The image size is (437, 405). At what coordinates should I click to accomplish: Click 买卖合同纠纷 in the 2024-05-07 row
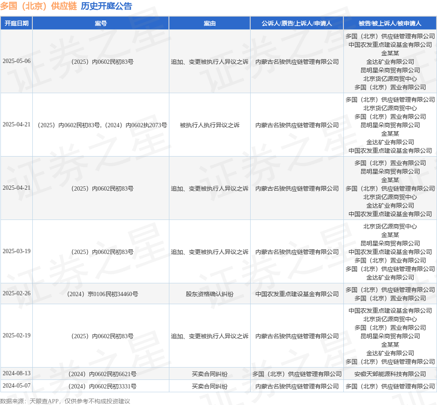pos(210,386)
